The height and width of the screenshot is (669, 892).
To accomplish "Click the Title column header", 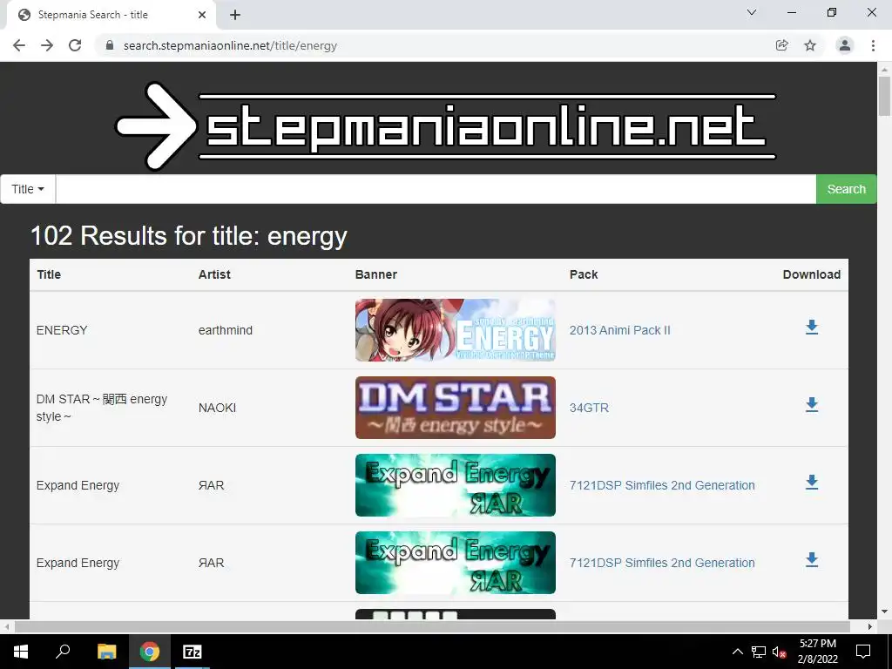I will click(49, 274).
